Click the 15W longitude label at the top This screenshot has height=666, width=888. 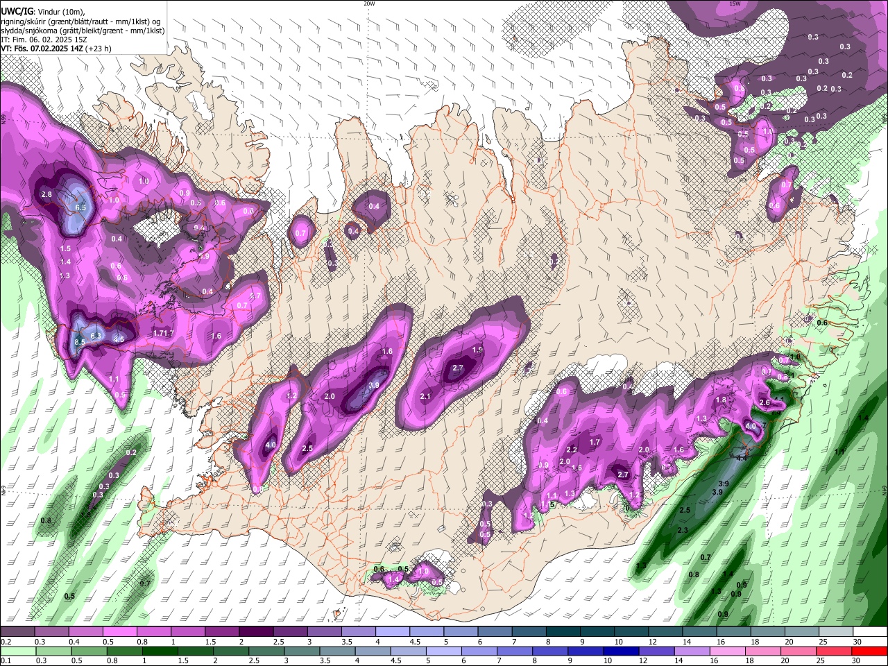(735, 3)
